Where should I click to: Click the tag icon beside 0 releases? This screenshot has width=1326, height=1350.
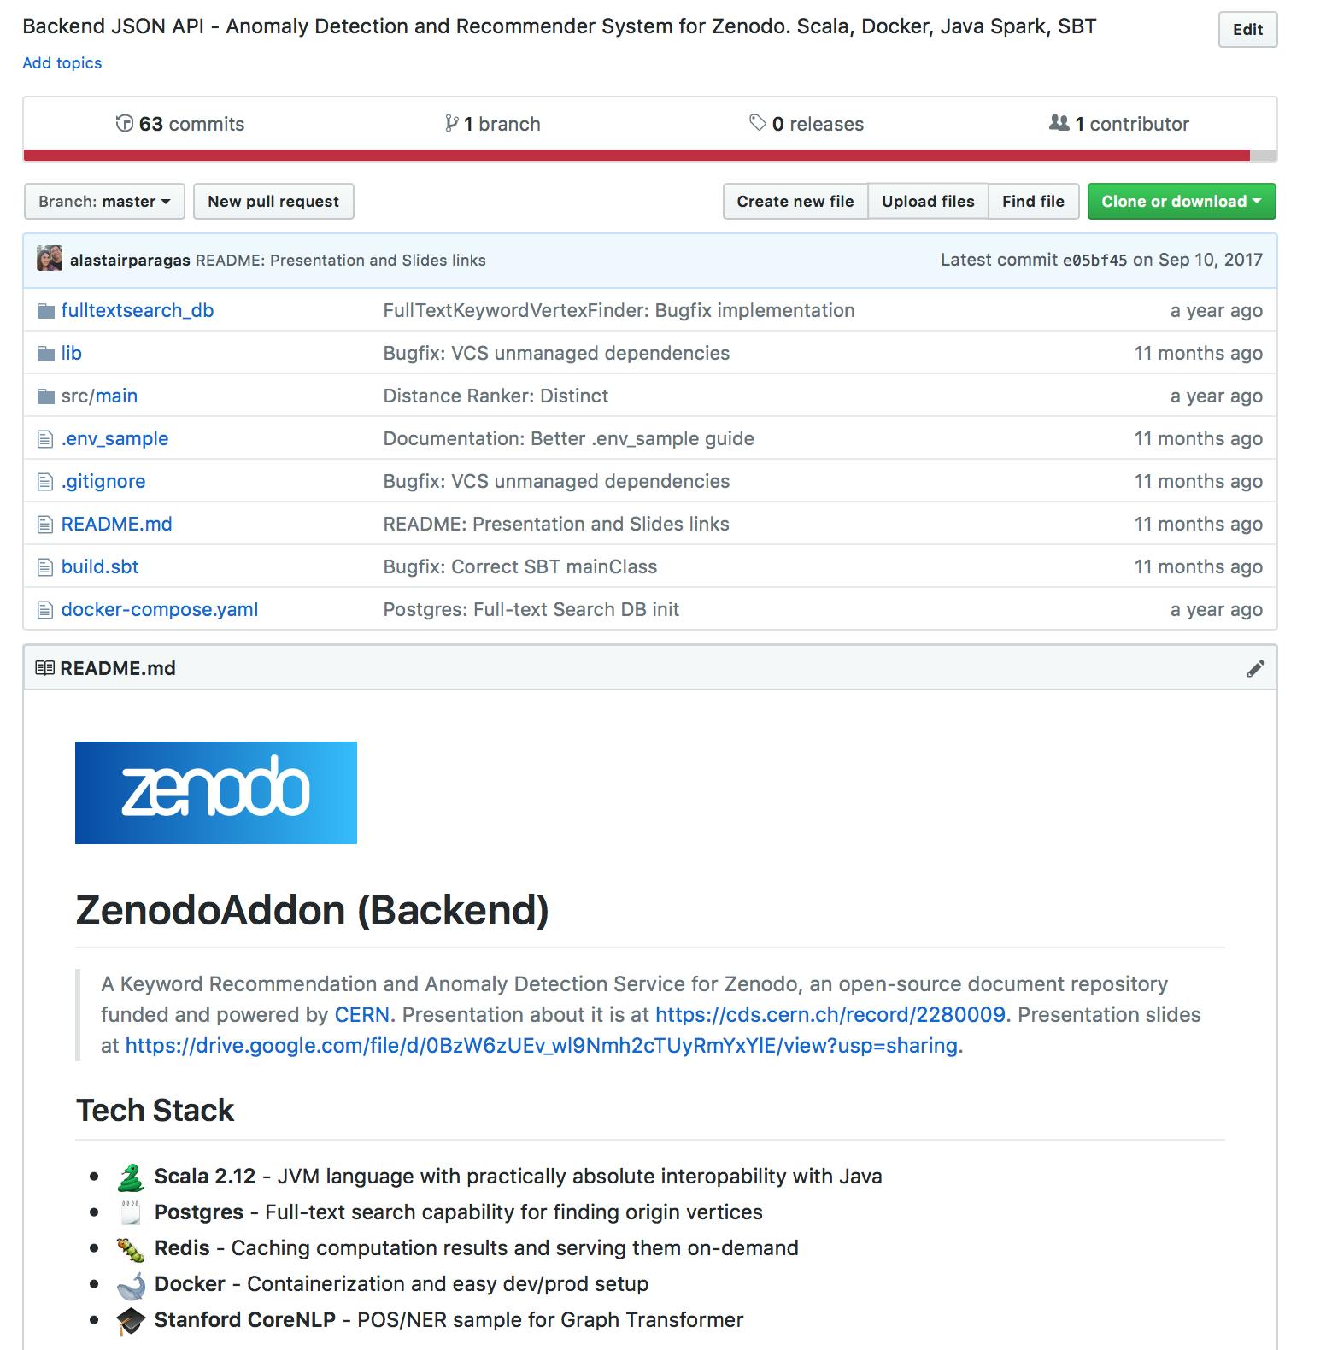pos(757,123)
